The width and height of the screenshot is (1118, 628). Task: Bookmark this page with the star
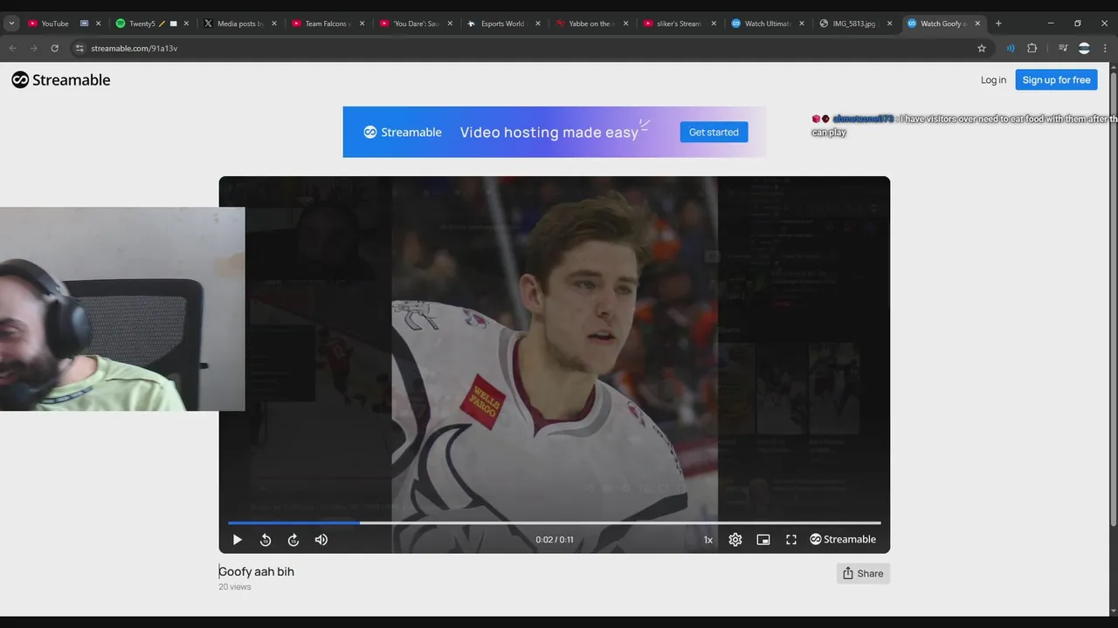tap(982, 48)
